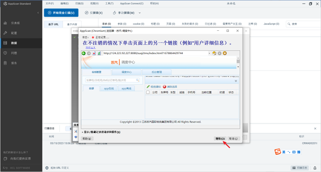Viewport: 321px width, 172px height.
Task: Open the AppScan Connect(C) menu
Action: click(x=132, y=3)
